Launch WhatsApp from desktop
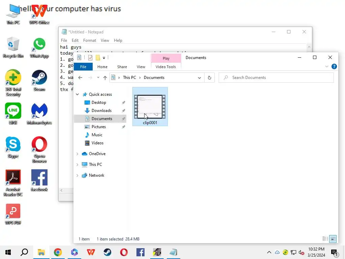Viewport: 345px width, 259px height. pos(39,47)
